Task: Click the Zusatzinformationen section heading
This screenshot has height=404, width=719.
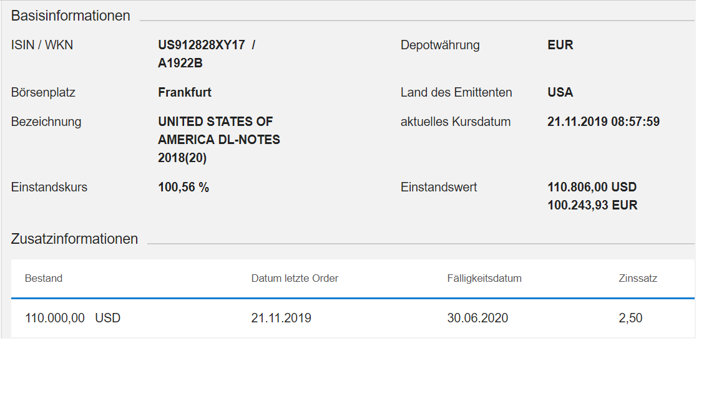Action: [74, 239]
